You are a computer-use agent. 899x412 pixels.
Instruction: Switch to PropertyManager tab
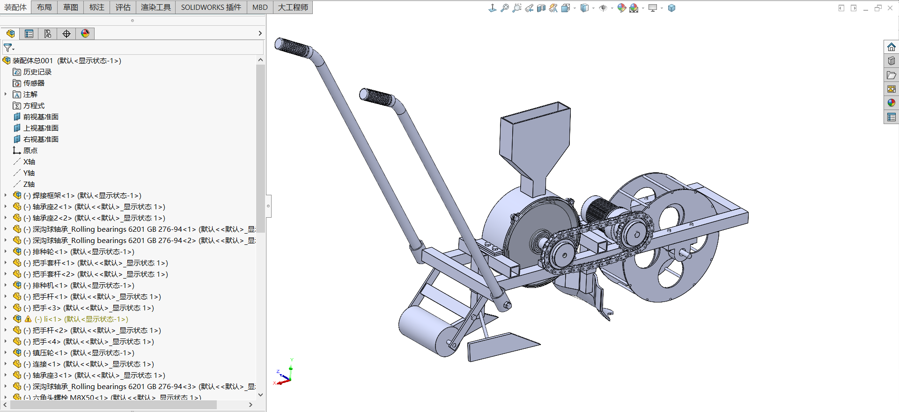coord(29,34)
